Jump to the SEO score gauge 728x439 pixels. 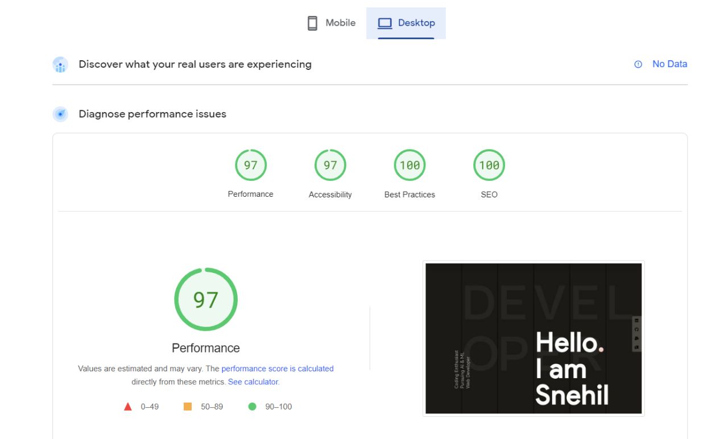coord(489,165)
